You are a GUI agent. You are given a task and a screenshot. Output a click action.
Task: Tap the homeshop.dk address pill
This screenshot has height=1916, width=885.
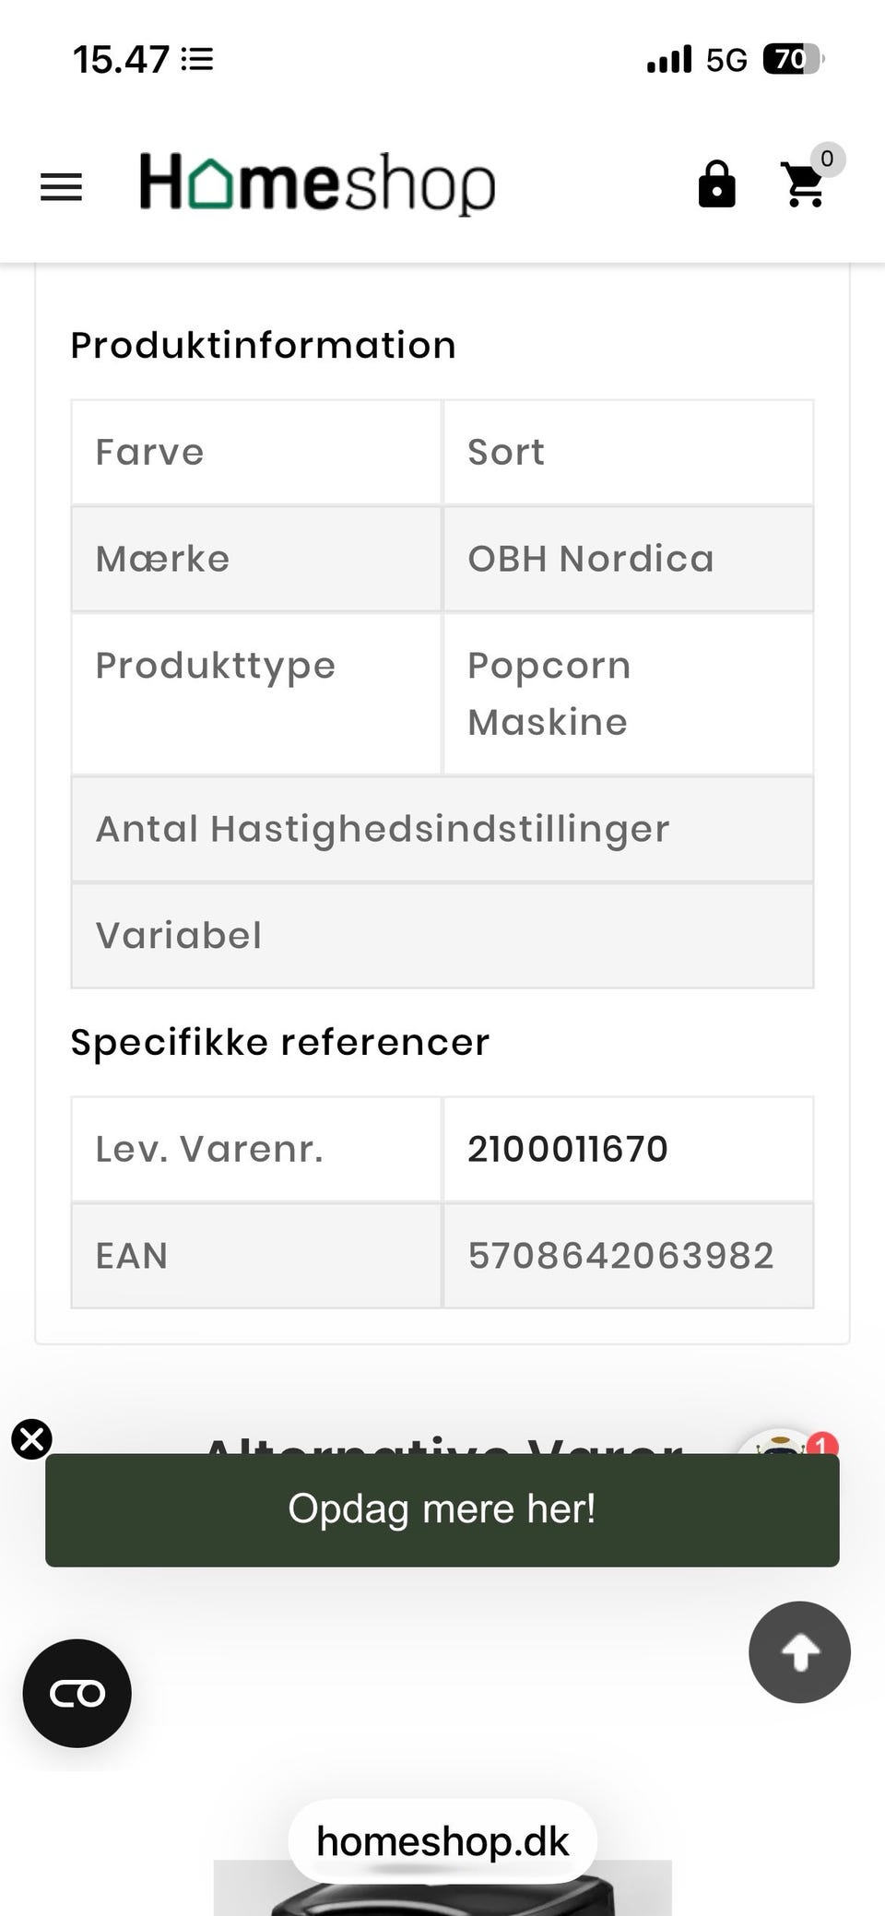click(442, 1841)
